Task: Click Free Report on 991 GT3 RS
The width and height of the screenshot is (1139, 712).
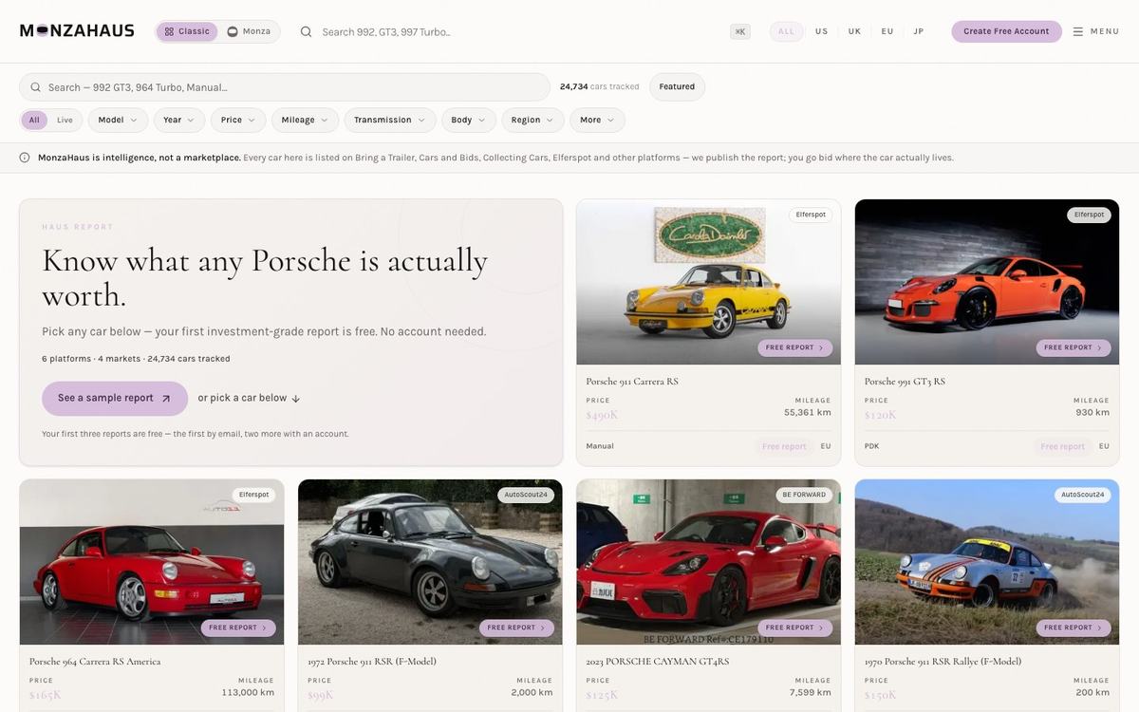Action: click(1074, 348)
